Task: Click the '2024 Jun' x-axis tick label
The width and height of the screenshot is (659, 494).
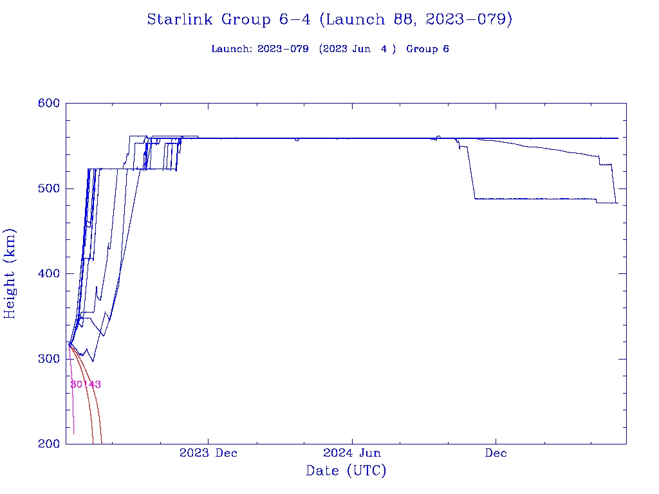Action: click(x=352, y=453)
